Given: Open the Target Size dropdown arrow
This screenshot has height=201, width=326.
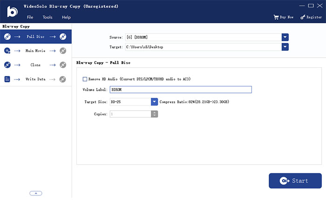Looking at the screenshot, I should 154,102.
